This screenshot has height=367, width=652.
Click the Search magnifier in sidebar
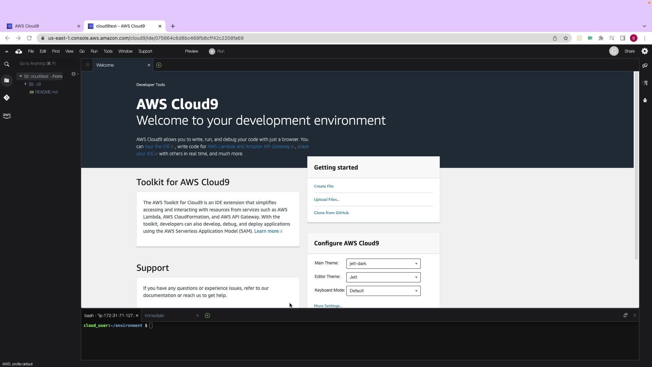coord(6,64)
